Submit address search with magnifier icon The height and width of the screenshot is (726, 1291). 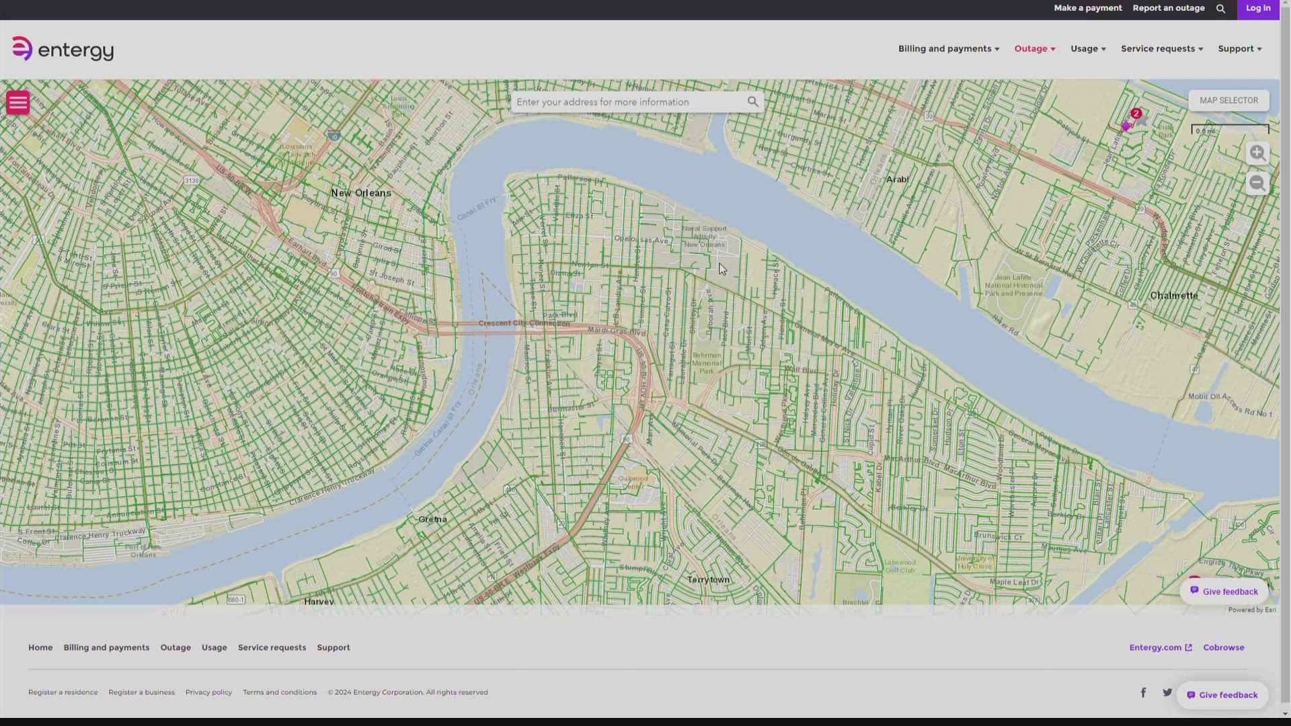coord(752,102)
